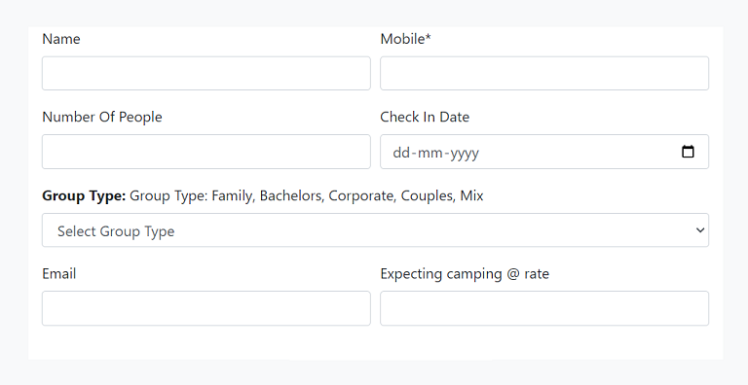Click the Mobile* field label

click(x=405, y=39)
